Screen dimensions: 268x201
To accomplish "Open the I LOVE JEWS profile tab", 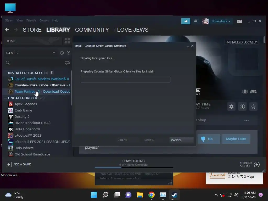I will [131, 30].
